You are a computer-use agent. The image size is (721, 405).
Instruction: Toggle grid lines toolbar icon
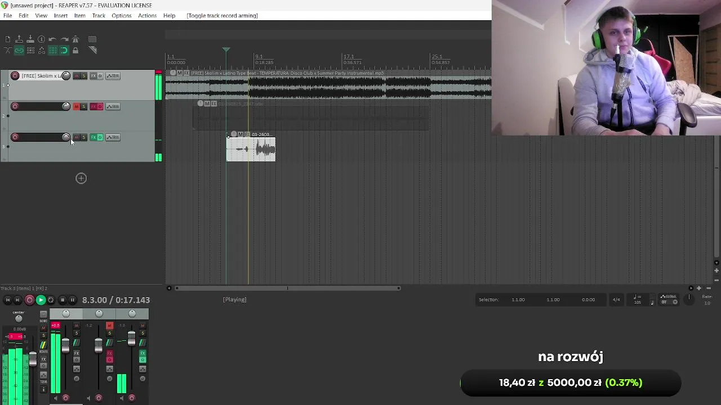click(53, 50)
